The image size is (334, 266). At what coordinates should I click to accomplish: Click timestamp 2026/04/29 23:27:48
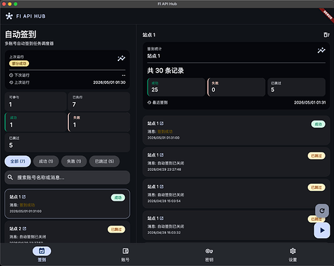coord(165,170)
